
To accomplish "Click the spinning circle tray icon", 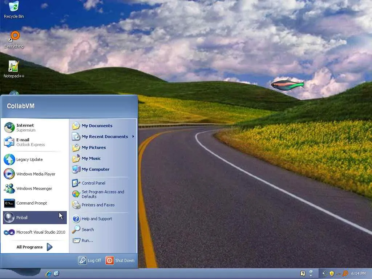I will [x=325, y=274].
